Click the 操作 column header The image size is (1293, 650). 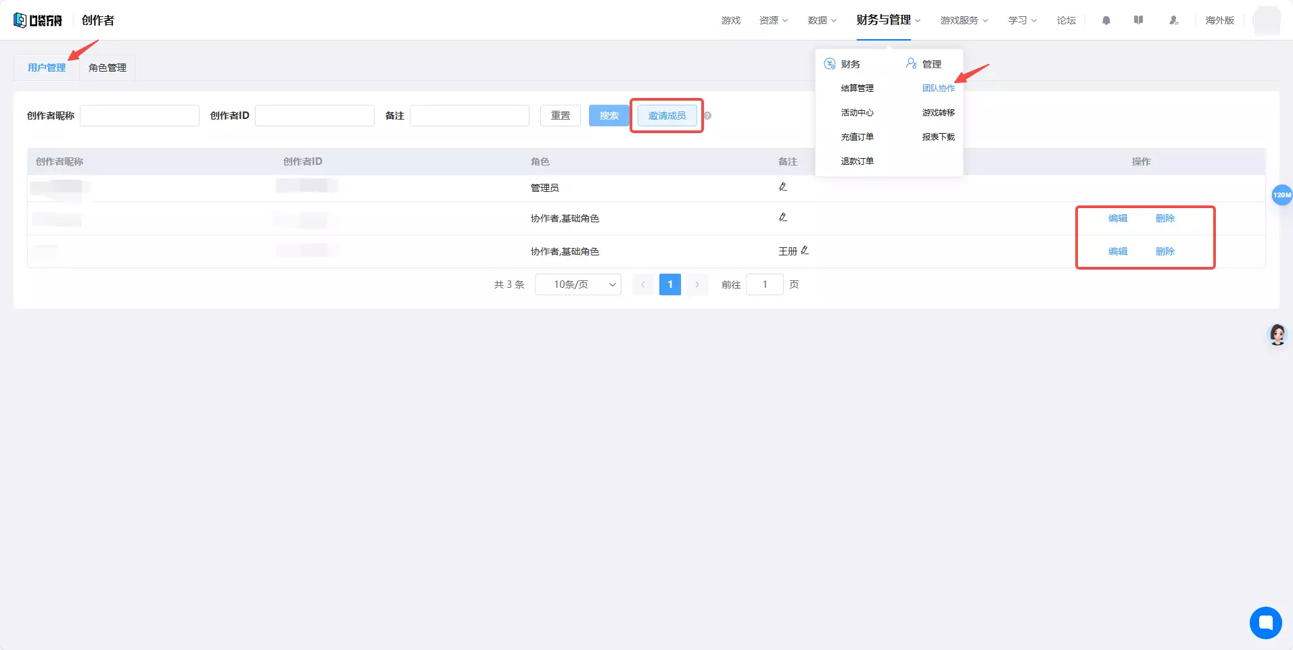1142,161
